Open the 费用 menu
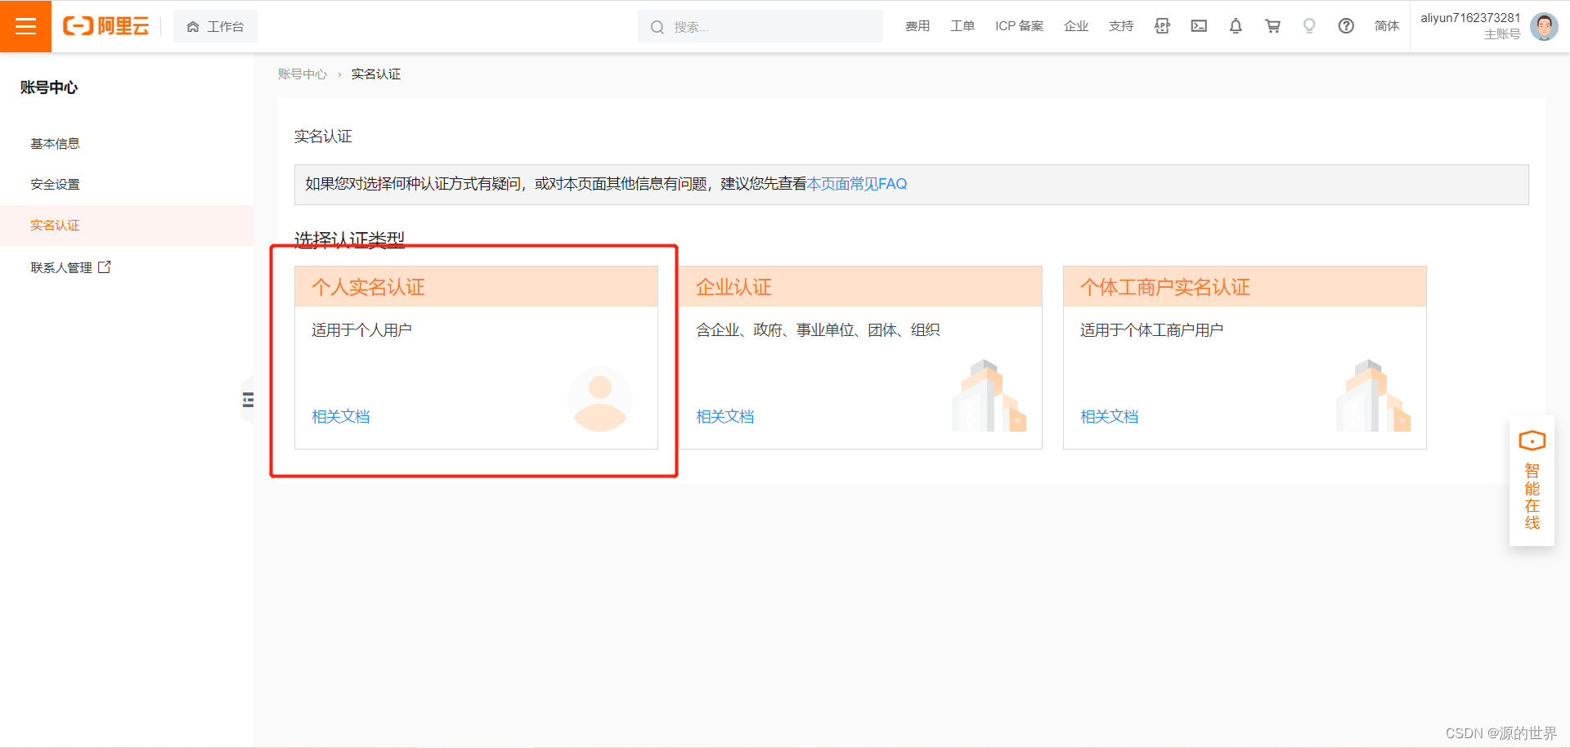This screenshot has width=1570, height=748. (x=917, y=26)
